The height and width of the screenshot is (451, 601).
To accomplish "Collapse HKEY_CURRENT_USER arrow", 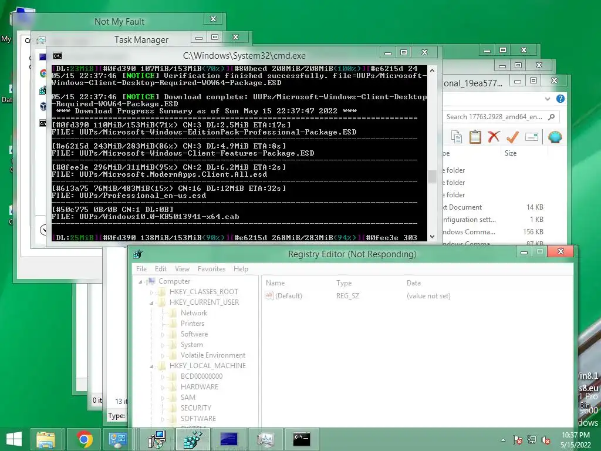I will click(x=151, y=303).
